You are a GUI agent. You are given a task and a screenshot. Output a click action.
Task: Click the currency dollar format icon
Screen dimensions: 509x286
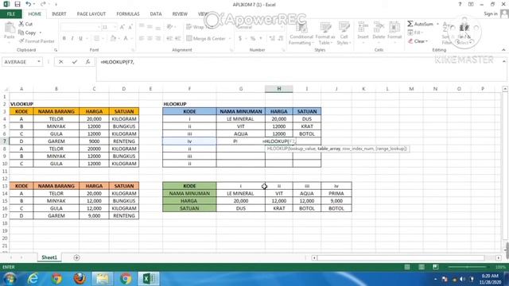(x=240, y=39)
